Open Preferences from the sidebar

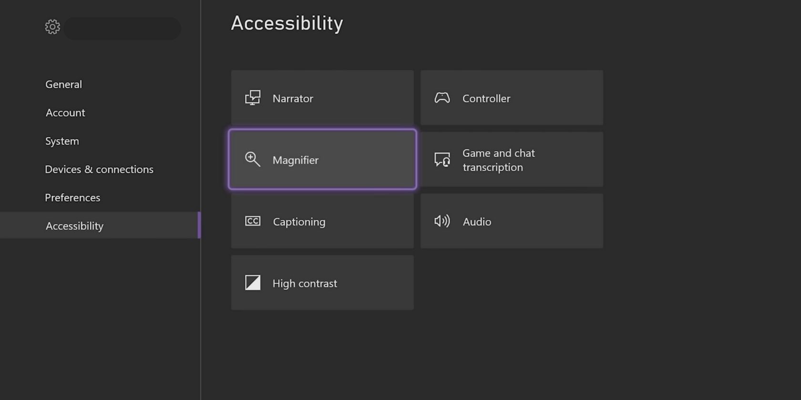(x=72, y=198)
